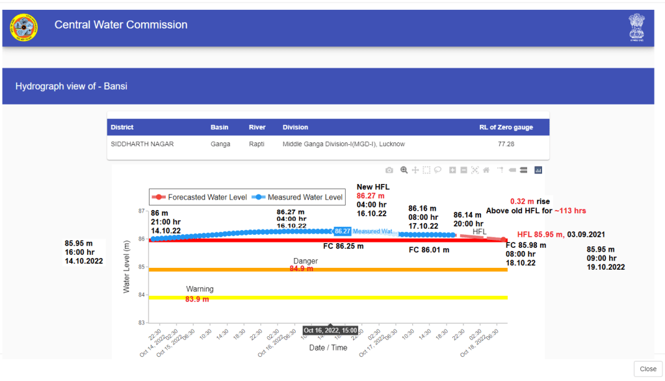665x381 pixels.
Task: Select the Zoom tool in chart toolbar
Action: [404, 170]
